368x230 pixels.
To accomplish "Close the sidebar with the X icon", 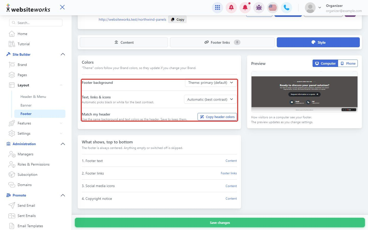I will click(62, 7).
